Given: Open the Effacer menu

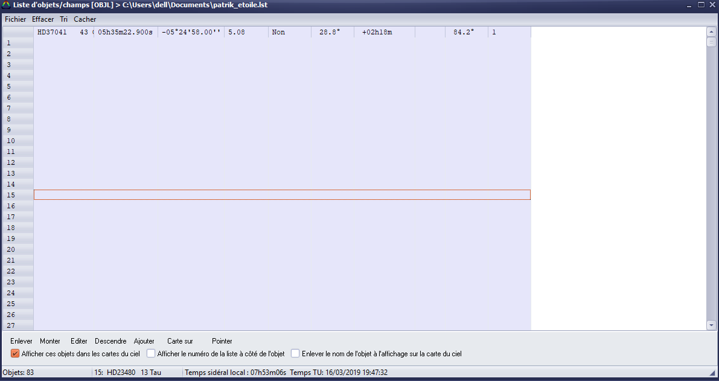Looking at the screenshot, I should point(43,19).
